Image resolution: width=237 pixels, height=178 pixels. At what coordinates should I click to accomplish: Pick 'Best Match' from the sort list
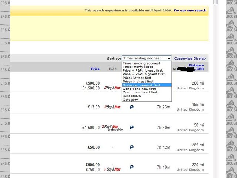tap(132, 96)
